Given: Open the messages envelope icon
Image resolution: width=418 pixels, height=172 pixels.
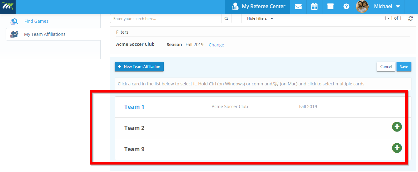Looking at the screenshot, I should click(298, 7).
